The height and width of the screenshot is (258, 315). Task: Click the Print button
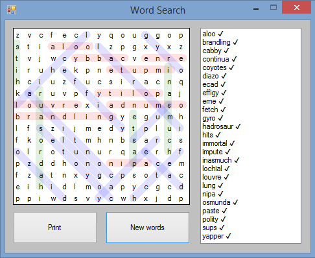click(55, 228)
